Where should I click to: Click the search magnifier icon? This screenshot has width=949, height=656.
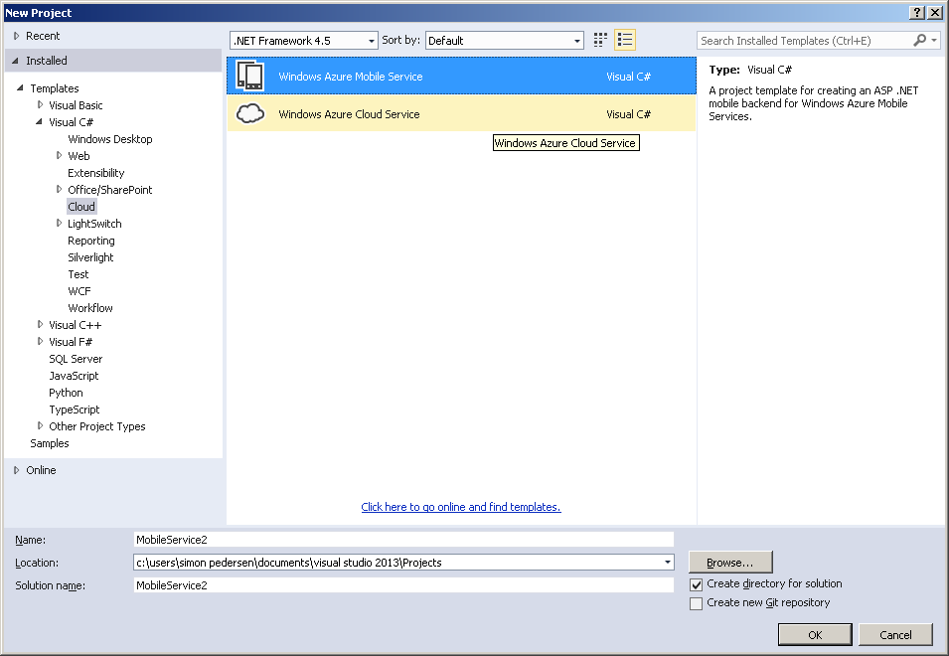click(x=920, y=40)
